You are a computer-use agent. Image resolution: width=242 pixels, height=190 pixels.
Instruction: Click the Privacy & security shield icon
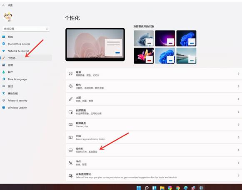click(x=4, y=101)
